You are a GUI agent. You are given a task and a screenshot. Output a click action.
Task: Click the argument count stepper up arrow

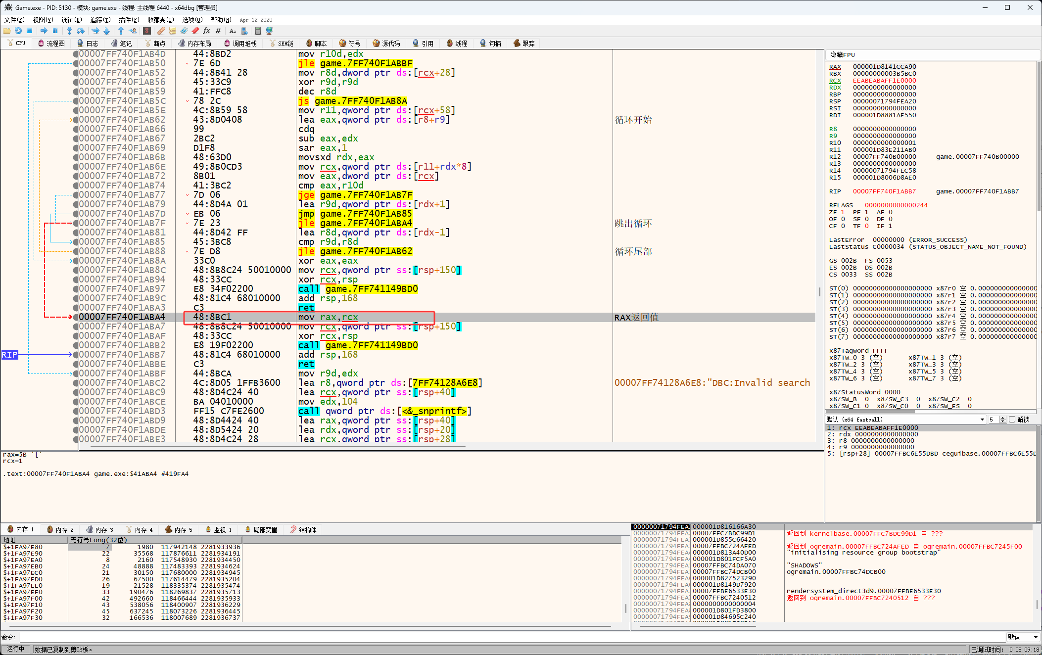point(1002,418)
